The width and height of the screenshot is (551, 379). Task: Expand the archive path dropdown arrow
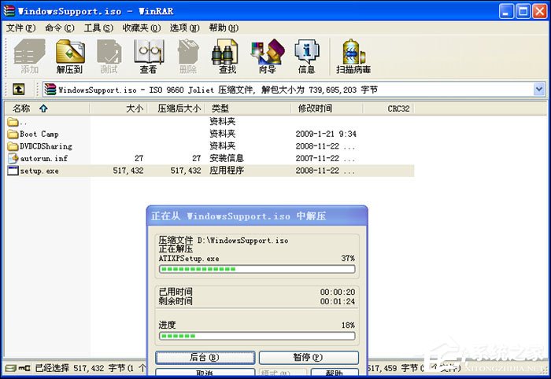[539, 89]
